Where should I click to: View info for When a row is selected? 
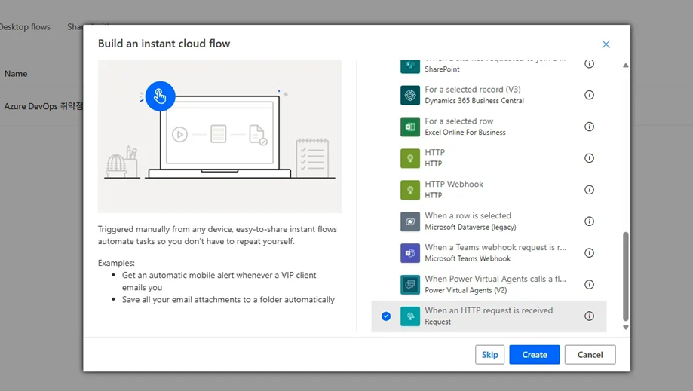[589, 221]
